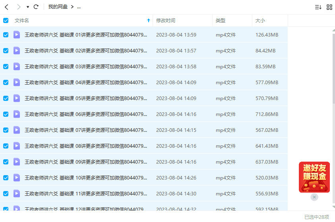This screenshot has height=222, width=335.
Task: Click the forward navigation arrow
Action: click(x=19, y=7)
